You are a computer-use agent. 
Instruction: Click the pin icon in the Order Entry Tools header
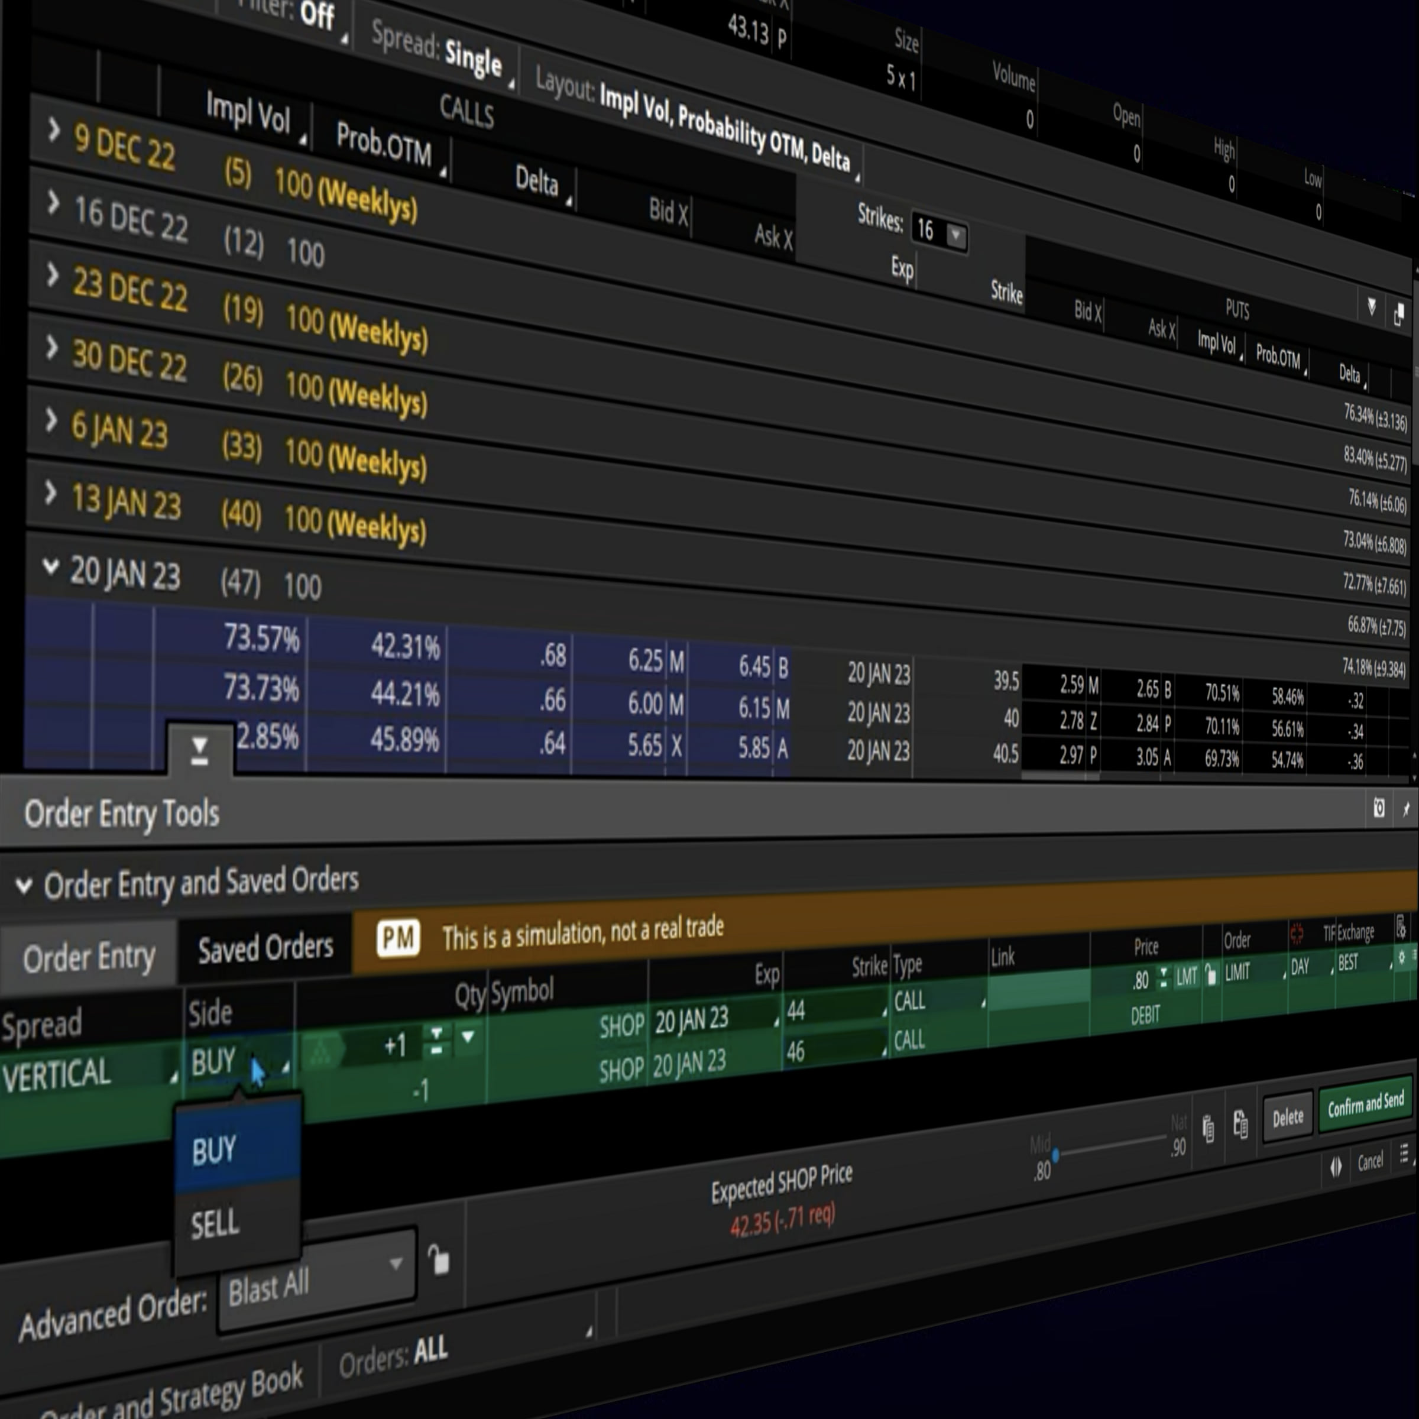(1406, 809)
